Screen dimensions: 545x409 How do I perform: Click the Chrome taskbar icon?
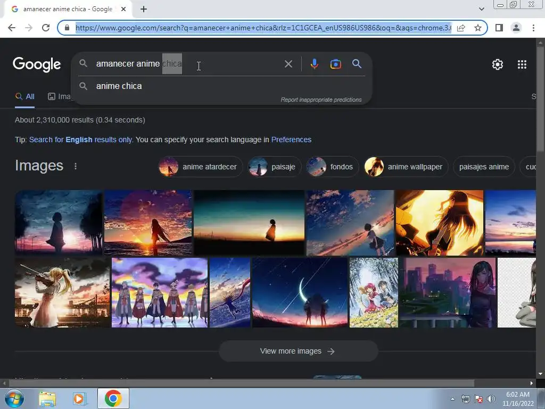click(x=113, y=398)
